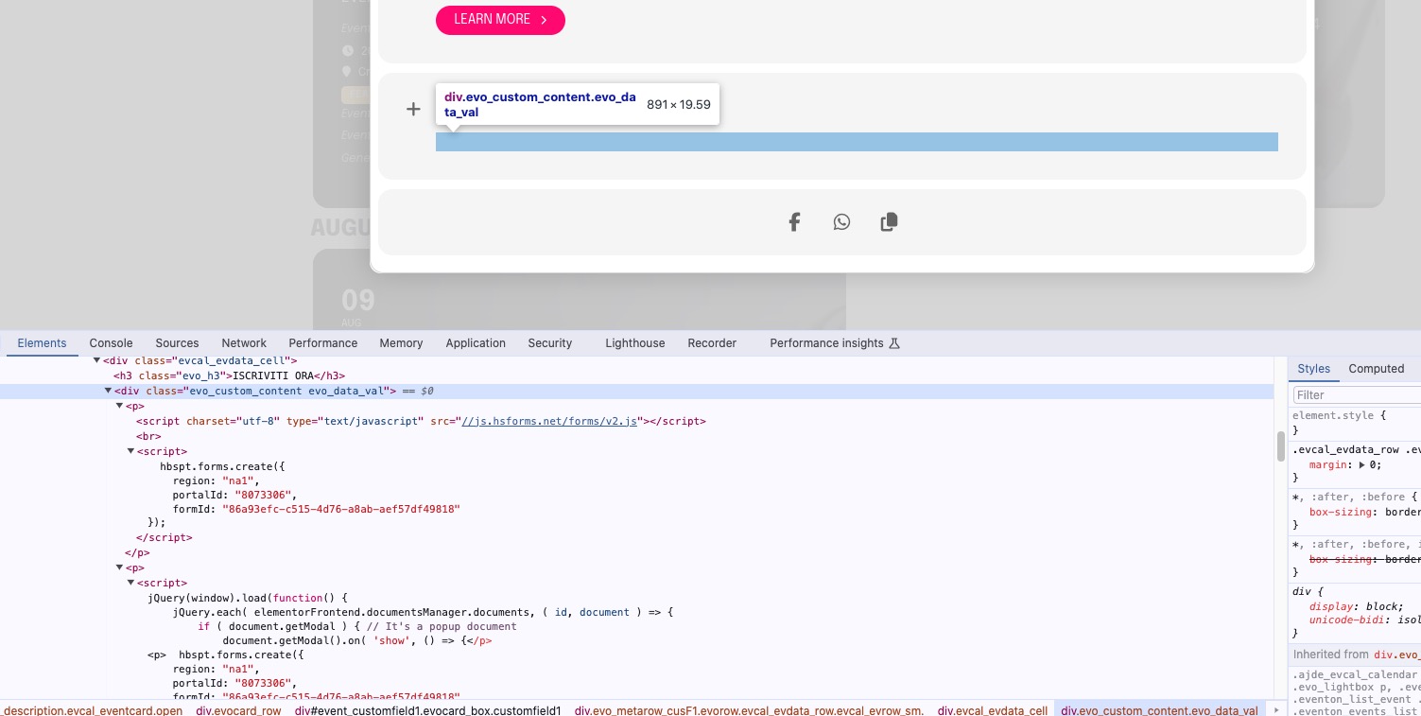Expand the margin shorthand triangle
Screen dimensions: 1421x716
[1362, 465]
